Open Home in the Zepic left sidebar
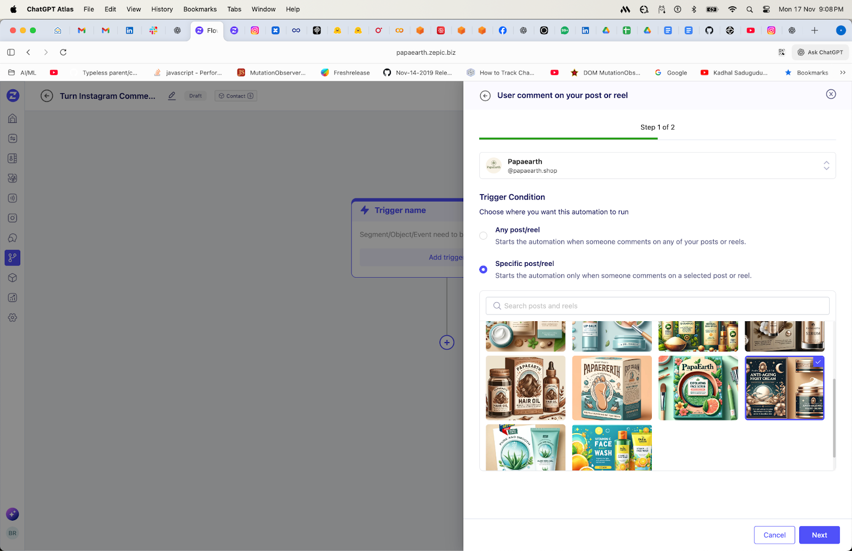The width and height of the screenshot is (852, 551). coord(13,119)
